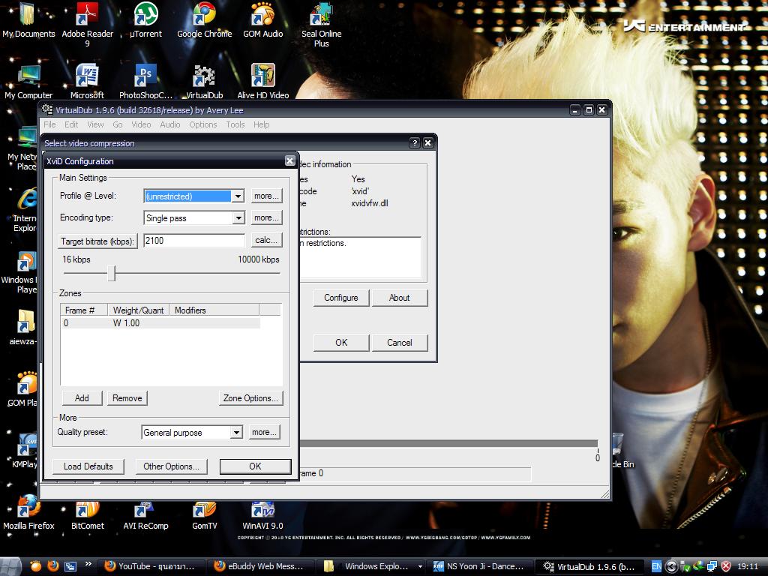Click more... next to Profile @ Level
This screenshot has width=768, height=576.
click(266, 196)
